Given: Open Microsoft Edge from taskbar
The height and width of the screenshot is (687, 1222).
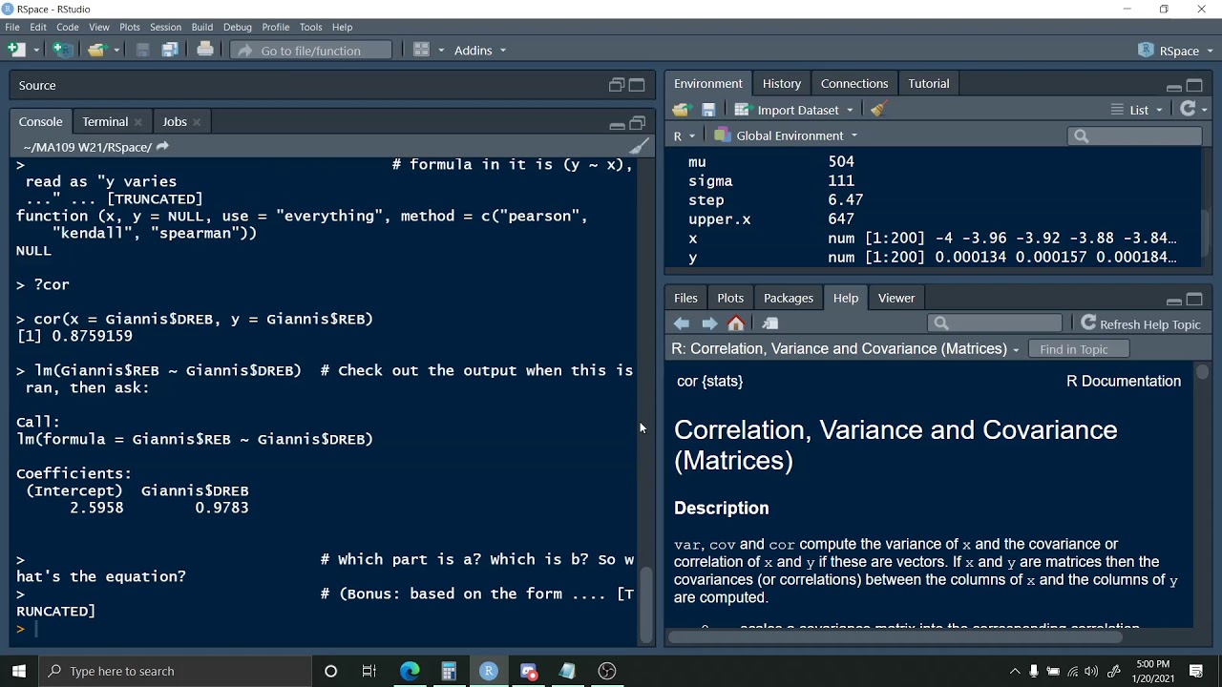Looking at the screenshot, I should (x=410, y=671).
